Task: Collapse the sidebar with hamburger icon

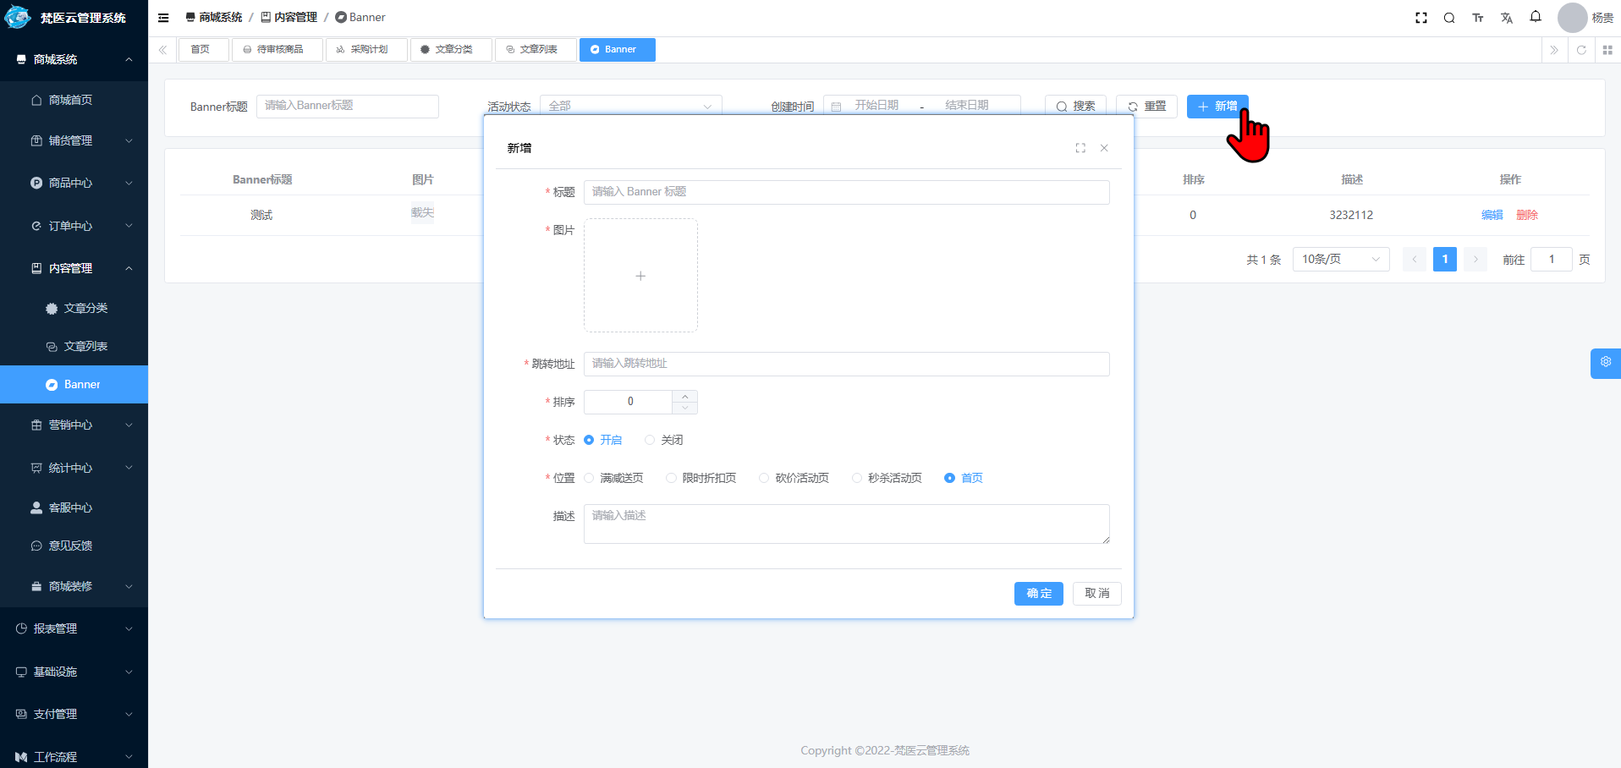Action: click(x=162, y=17)
